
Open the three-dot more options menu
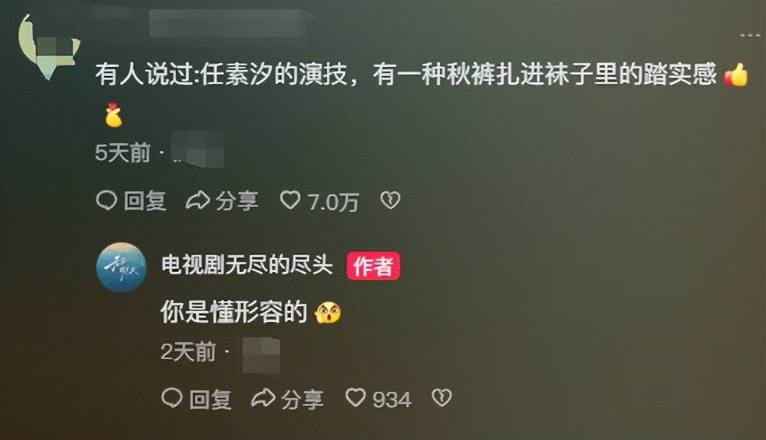pyautogui.click(x=750, y=36)
